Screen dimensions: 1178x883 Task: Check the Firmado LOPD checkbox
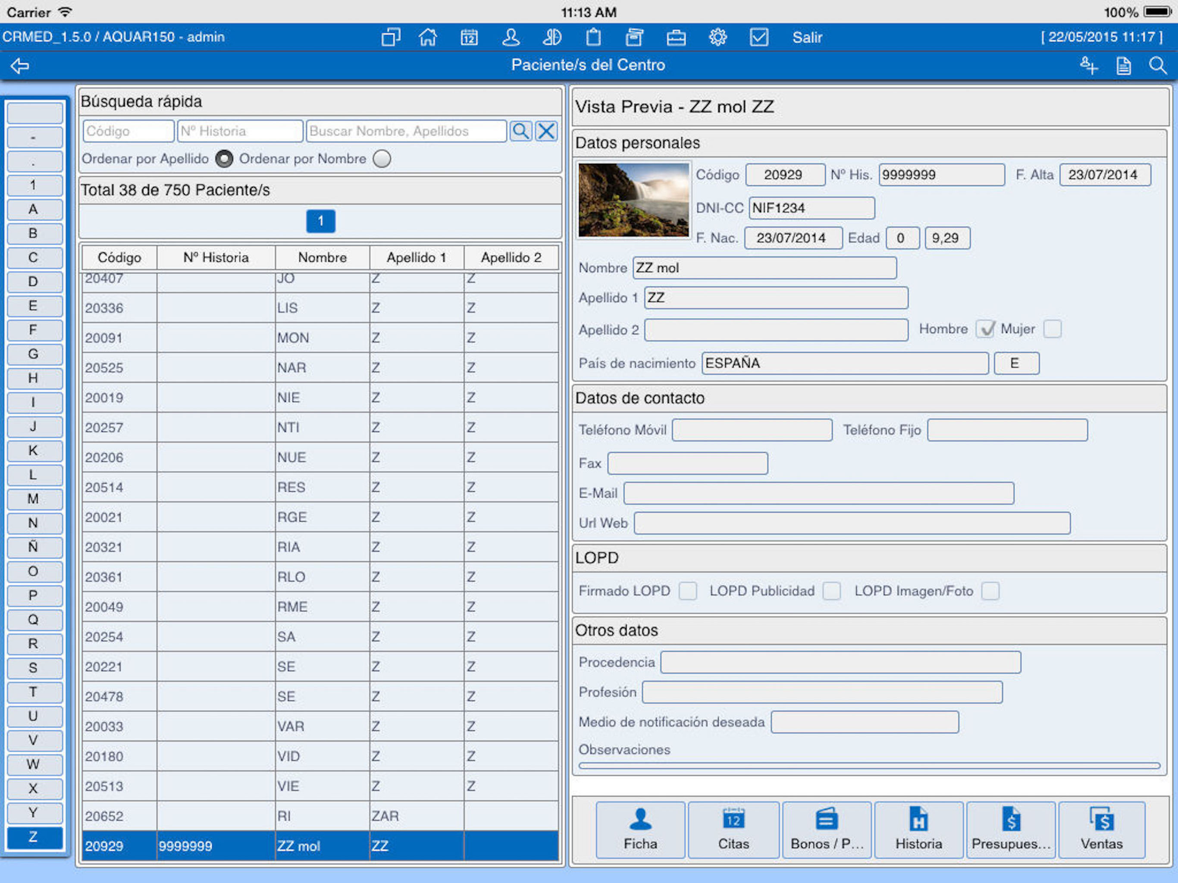click(x=687, y=591)
